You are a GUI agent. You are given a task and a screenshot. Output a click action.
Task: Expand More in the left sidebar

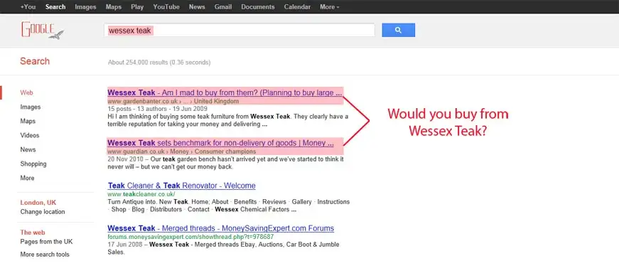(x=27, y=179)
